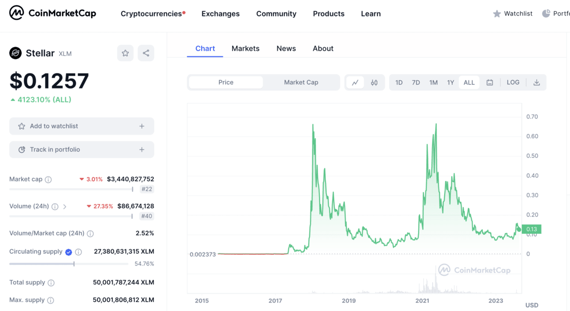570x311 pixels.
Task: Set chart range to 1M
Action: coord(433,82)
